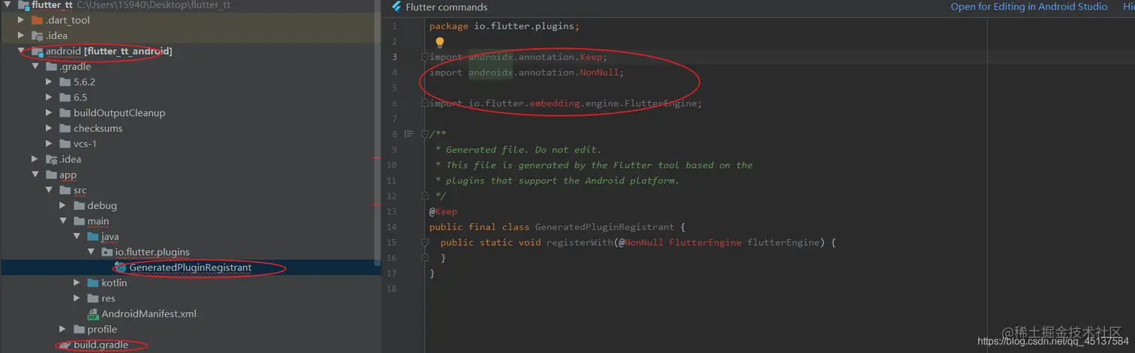The width and height of the screenshot is (1135, 353).
Task: Click the FlutterEngine import line
Action: click(565, 103)
